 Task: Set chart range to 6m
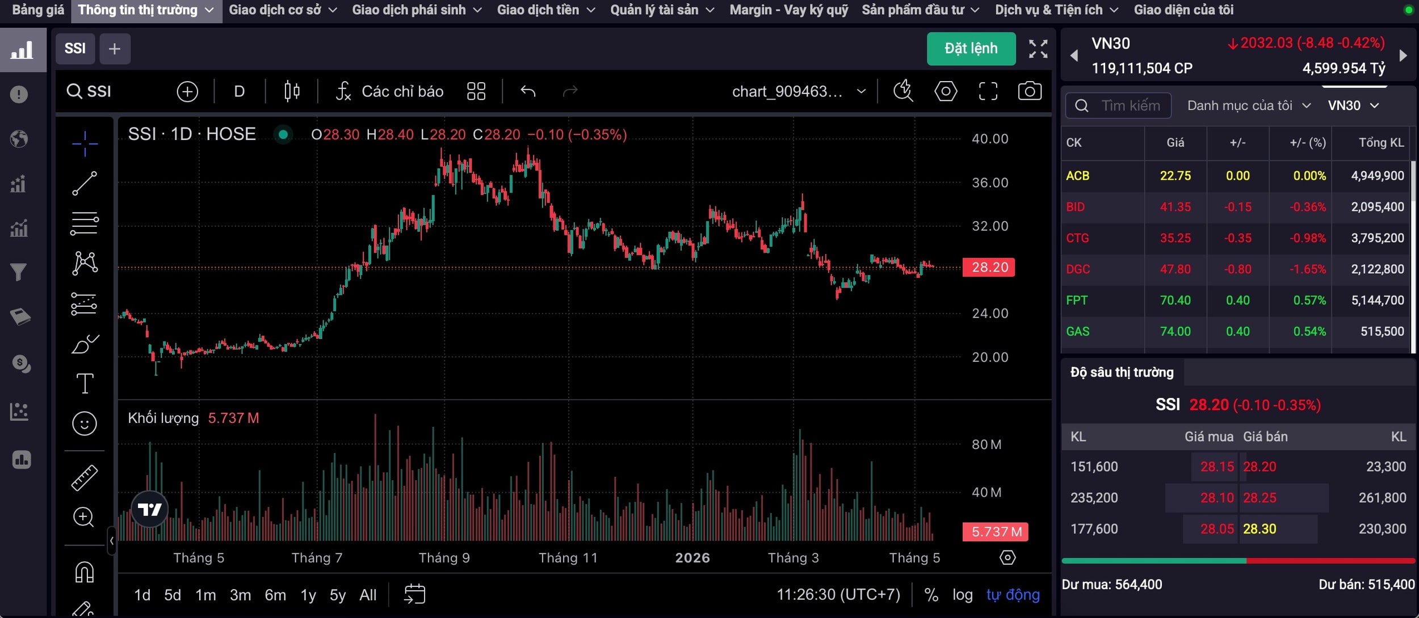coord(275,595)
